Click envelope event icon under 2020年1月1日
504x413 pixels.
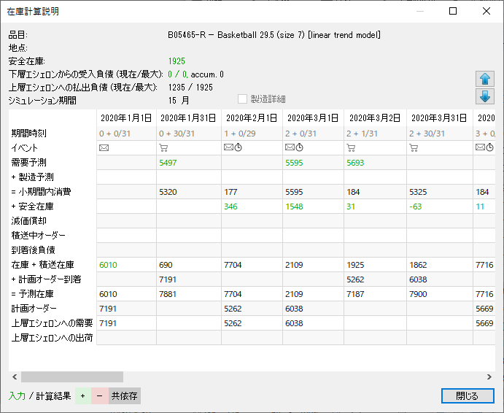point(103,147)
